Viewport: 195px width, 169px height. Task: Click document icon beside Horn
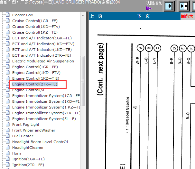tap(8, 153)
